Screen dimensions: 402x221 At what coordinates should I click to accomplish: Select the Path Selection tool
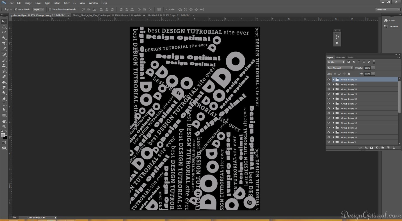tap(4, 110)
